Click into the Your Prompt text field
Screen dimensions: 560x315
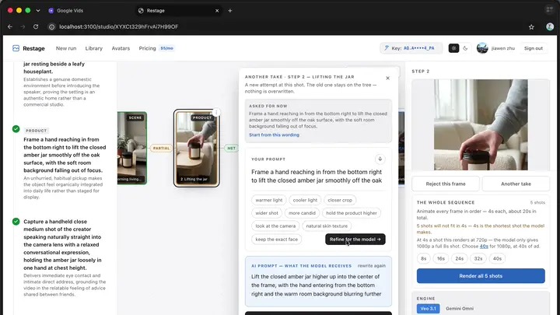(x=317, y=176)
